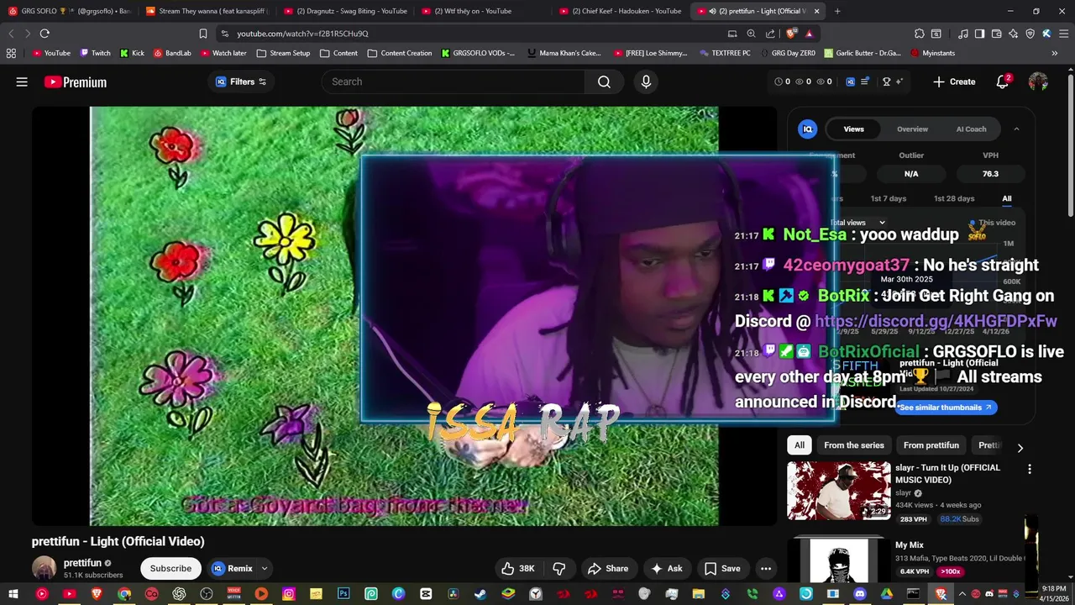
Task: Reload the page in Brave
Action: (45, 34)
